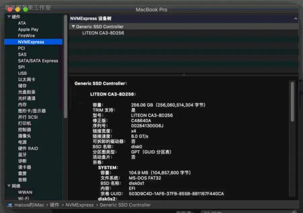Select 内存 memory in the sidebar
The height and width of the screenshot is (213, 303).
(x=22, y=104)
